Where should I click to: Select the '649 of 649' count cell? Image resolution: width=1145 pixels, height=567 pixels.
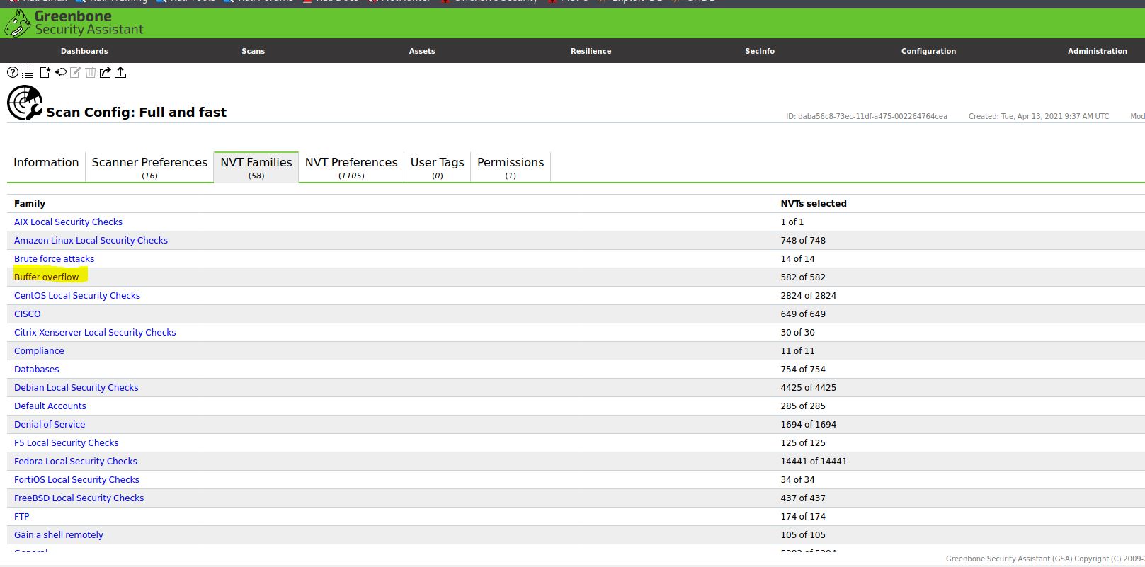click(803, 314)
